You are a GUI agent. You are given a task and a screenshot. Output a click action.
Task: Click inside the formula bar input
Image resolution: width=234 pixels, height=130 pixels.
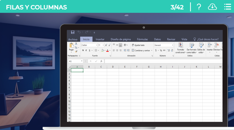161,61
